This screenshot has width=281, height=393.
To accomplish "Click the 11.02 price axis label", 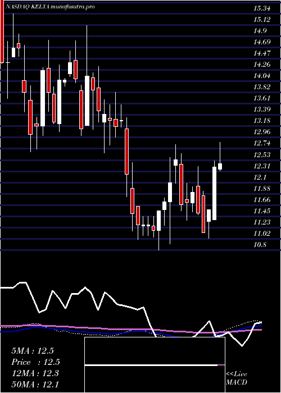I will 262,234.
